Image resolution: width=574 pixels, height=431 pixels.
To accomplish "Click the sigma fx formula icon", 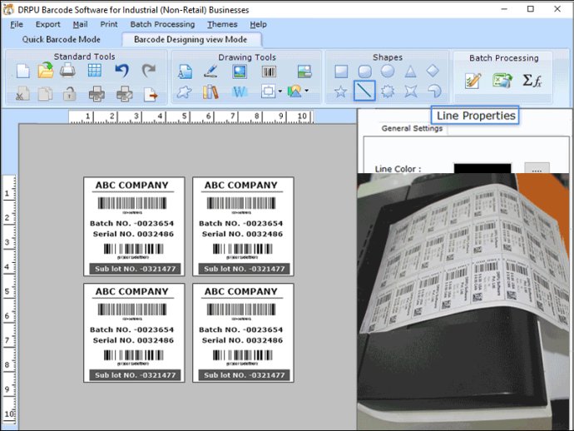I will click(x=532, y=81).
